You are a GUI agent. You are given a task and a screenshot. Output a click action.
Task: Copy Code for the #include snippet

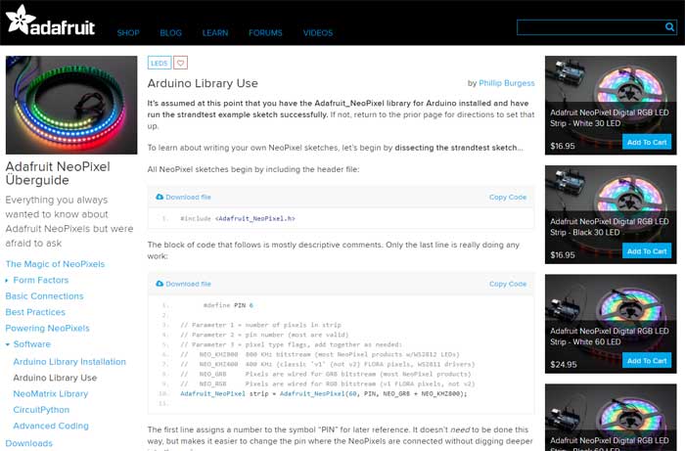507,197
